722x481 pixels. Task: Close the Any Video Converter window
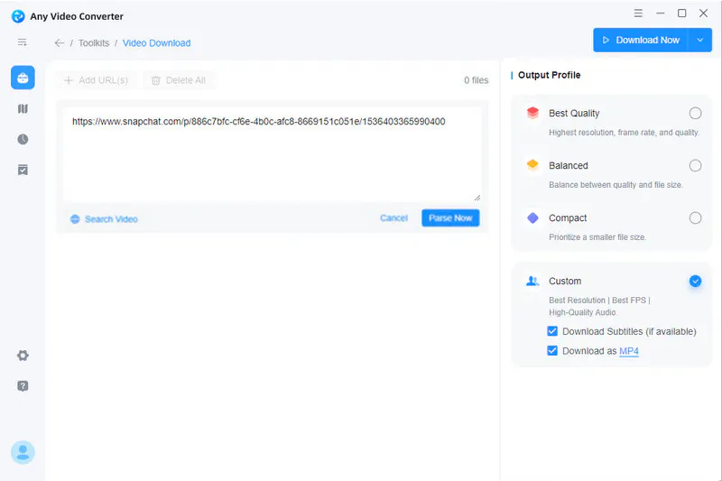pos(703,13)
